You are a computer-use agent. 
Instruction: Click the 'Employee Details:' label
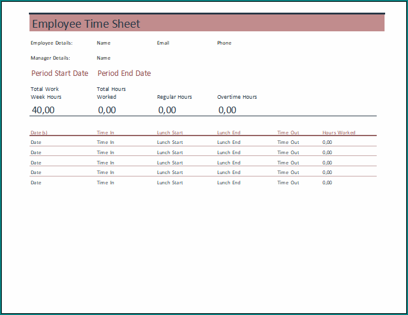click(52, 43)
